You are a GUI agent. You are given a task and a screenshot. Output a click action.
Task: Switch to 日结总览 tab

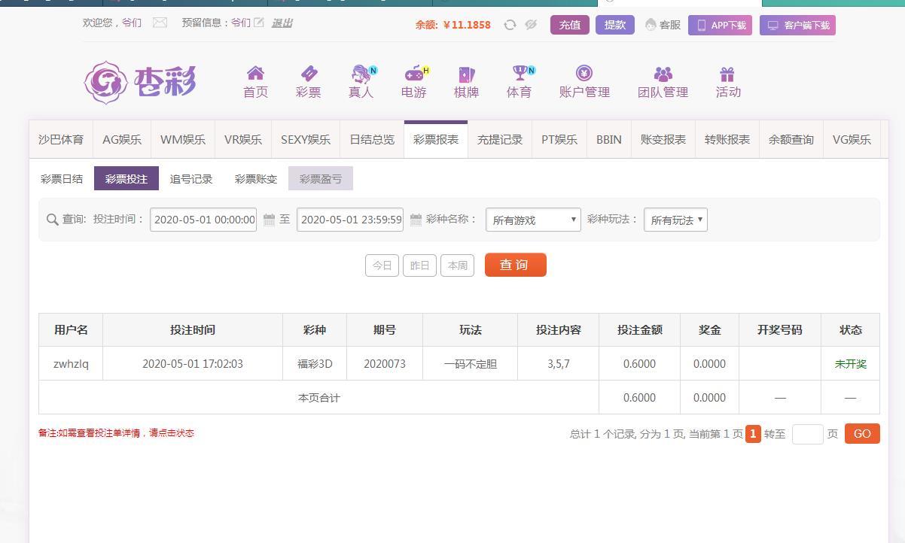point(372,139)
